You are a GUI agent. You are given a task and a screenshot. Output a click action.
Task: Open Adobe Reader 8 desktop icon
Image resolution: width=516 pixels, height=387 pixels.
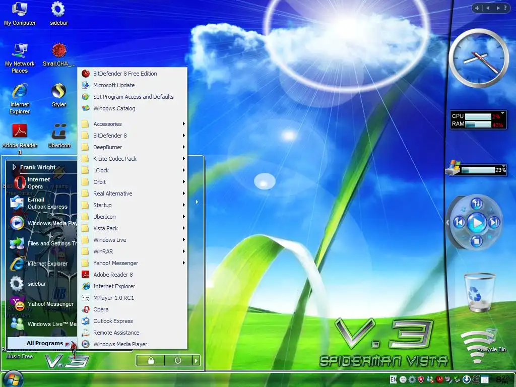(20, 139)
